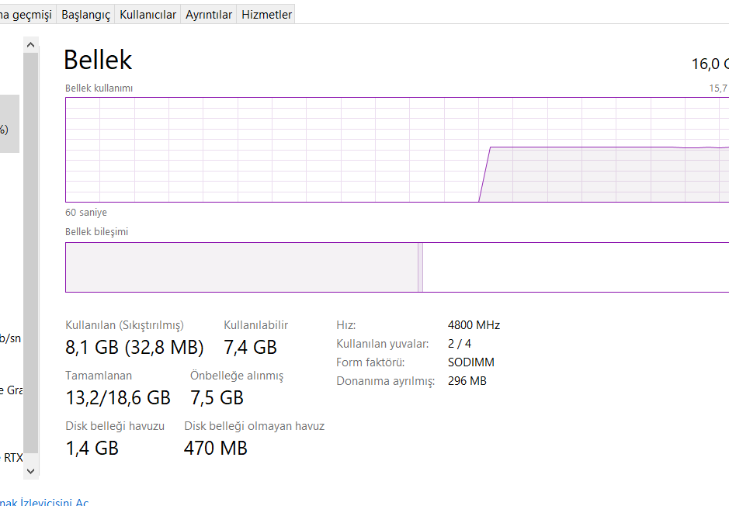Select the highlighted memory item in sidebar

point(9,124)
